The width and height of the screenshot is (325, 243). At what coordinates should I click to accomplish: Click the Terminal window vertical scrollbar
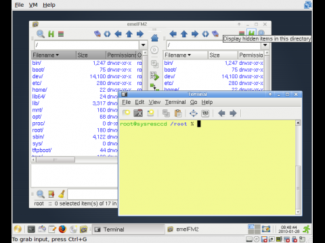[x=298, y=167]
